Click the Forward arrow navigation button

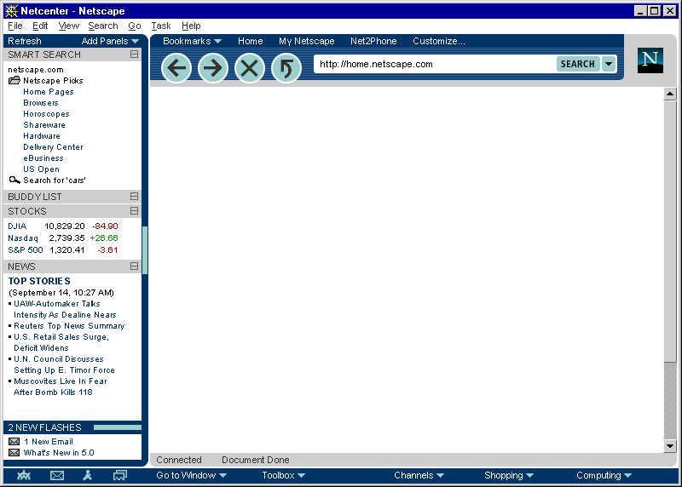[x=212, y=68]
